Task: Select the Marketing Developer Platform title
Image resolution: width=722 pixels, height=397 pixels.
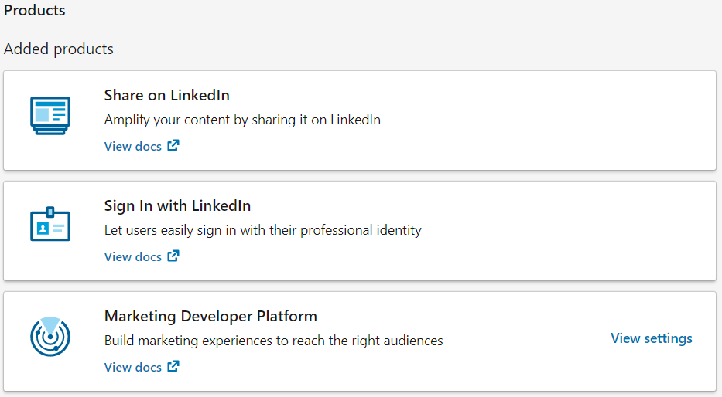Action: click(210, 316)
